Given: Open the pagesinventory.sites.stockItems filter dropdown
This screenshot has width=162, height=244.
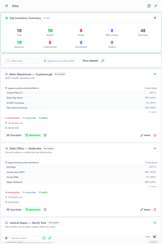Looking at the screenshot, I should coord(59,61).
